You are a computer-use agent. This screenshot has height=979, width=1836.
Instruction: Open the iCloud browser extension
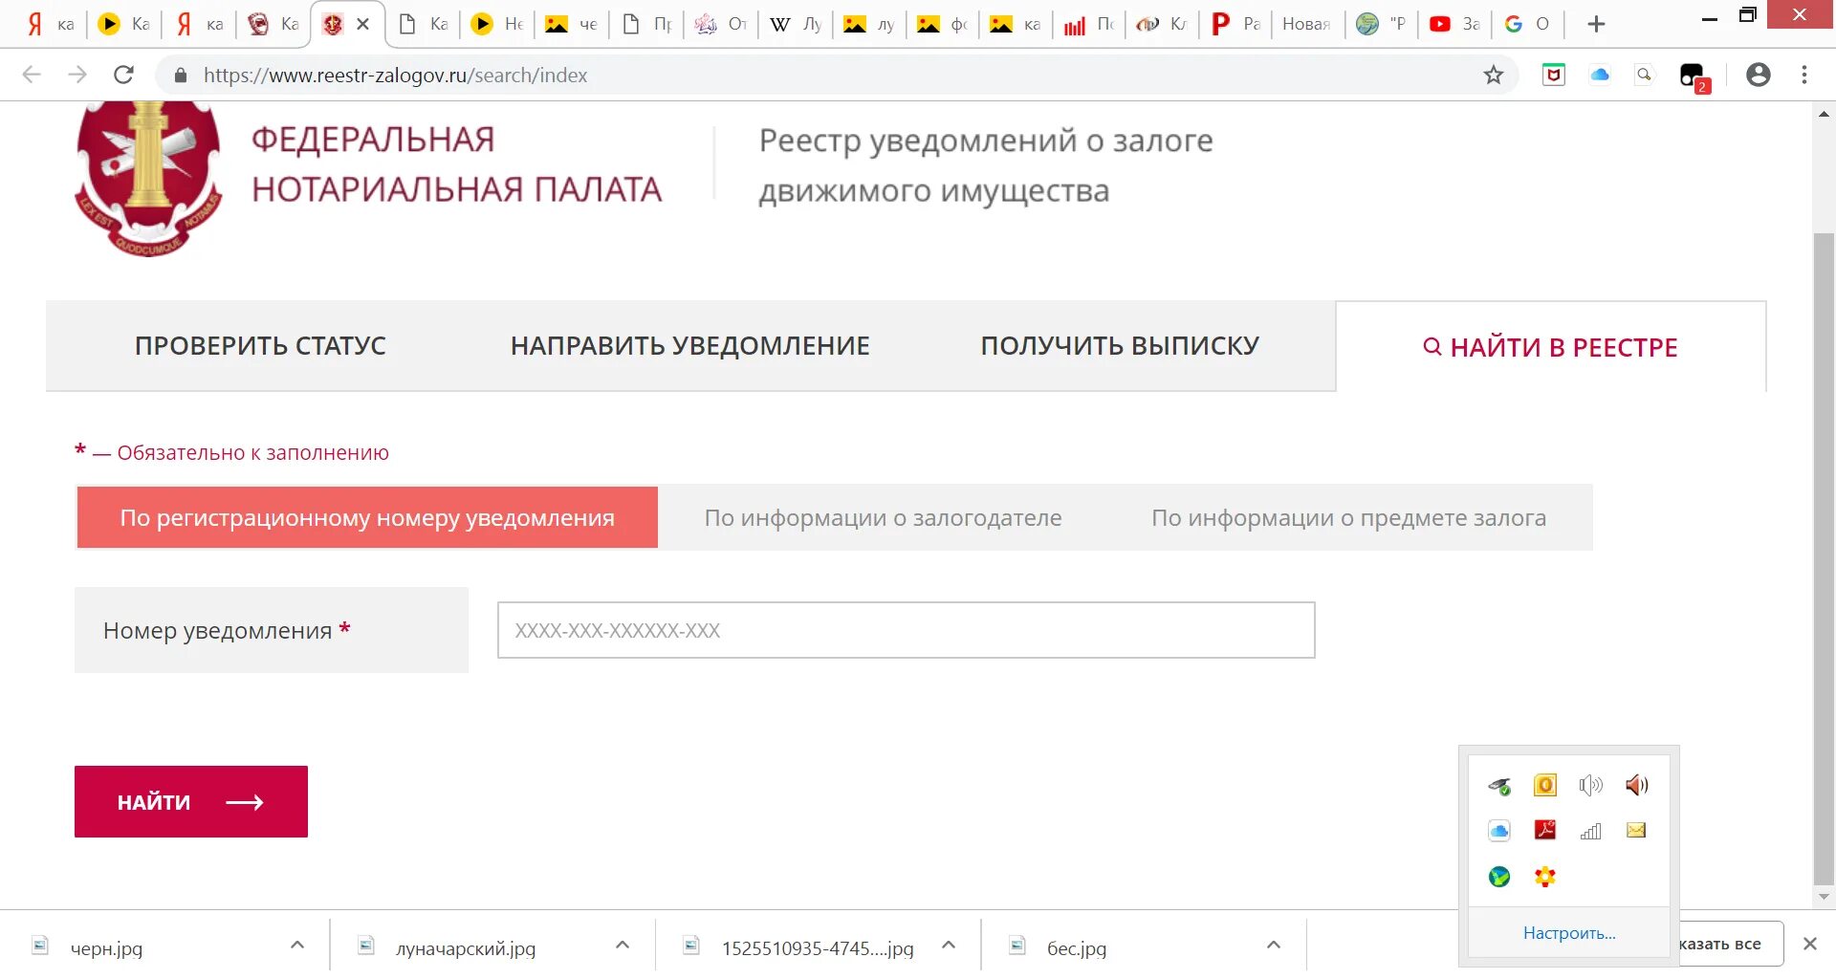[1600, 75]
